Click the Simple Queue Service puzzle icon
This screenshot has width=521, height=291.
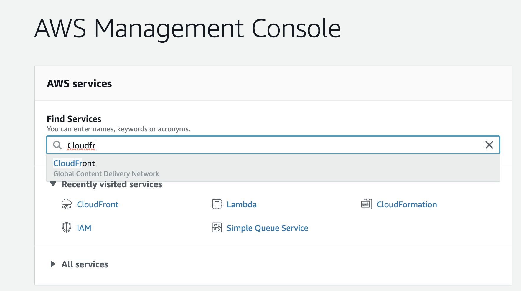(x=217, y=227)
